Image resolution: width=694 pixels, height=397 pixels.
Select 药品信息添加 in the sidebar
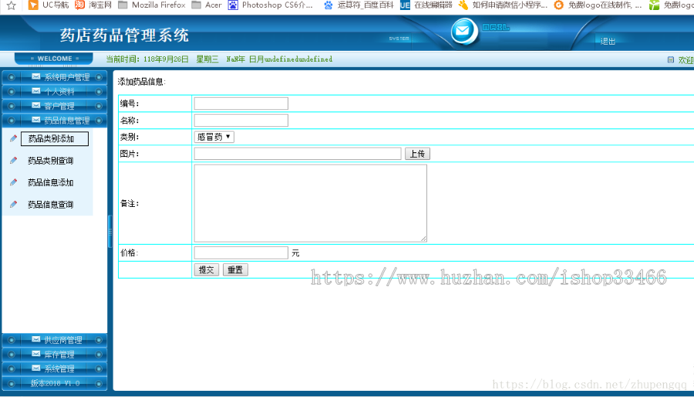pos(50,182)
